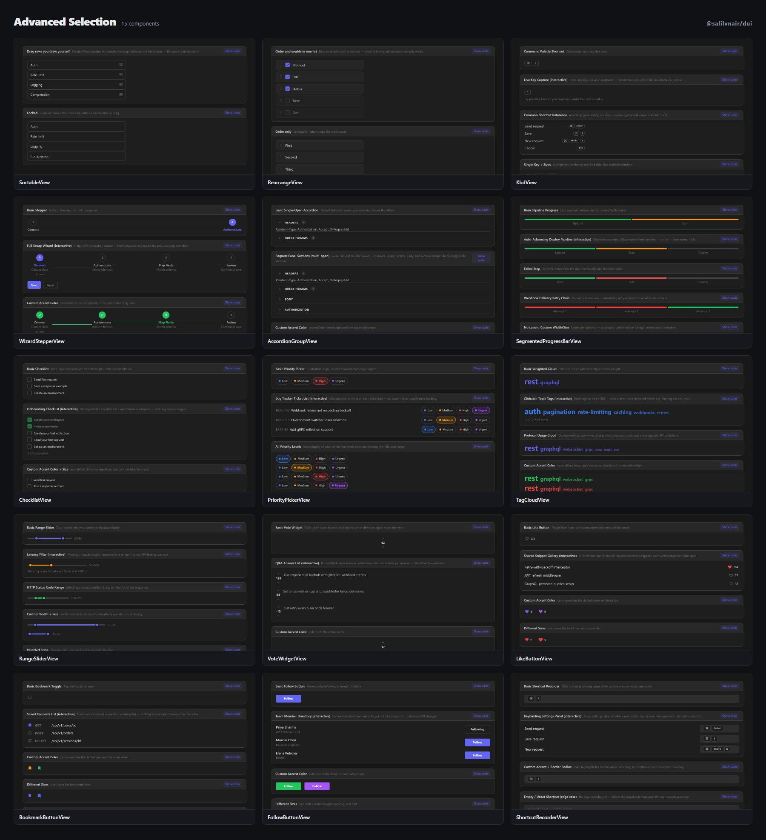Click the Reset button in the setup wizard

[50, 285]
